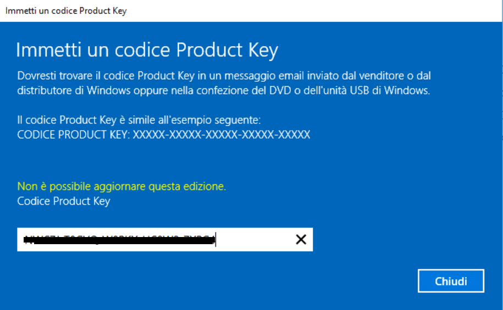Image resolution: width=503 pixels, height=310 pixels.
Task: Click 'Il codice Product Key è simile' sentence
Action: click(139, 120)
